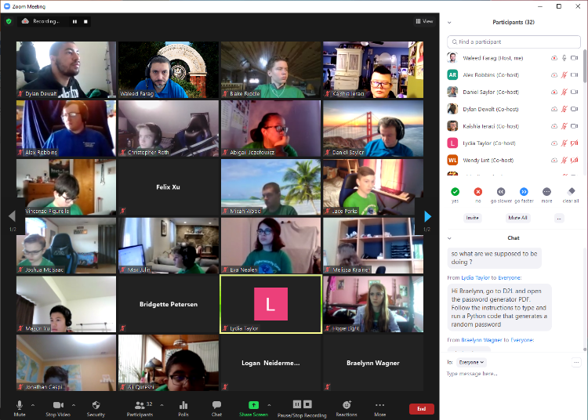Image resolution: width=588 pixels, height=420 pixels.
Task: Select Bridgette Petersen blank video tile
Action: [x=169, y=304]
